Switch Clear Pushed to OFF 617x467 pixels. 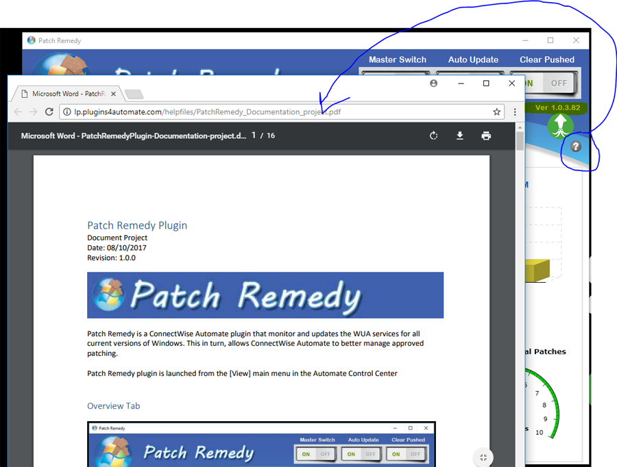pos(559,83)
